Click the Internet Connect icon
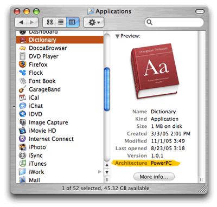The height and width of the screenshot is (207, 217). (x=23, y=139)
